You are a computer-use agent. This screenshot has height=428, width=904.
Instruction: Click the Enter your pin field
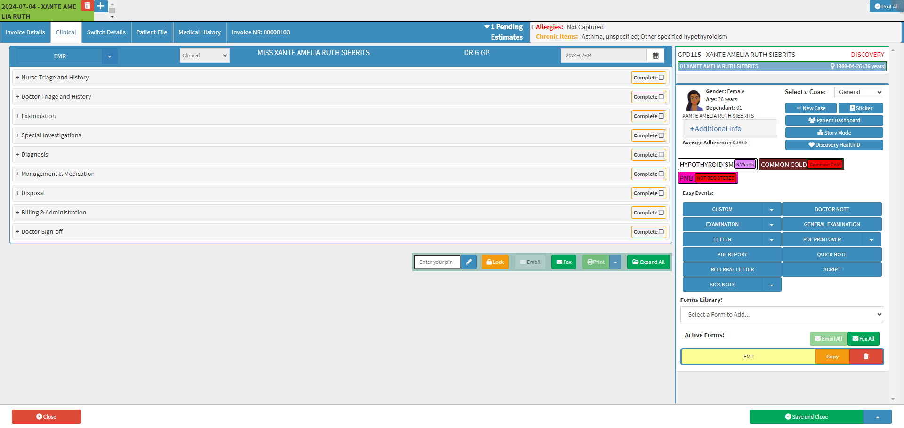(x=437, y=262)
